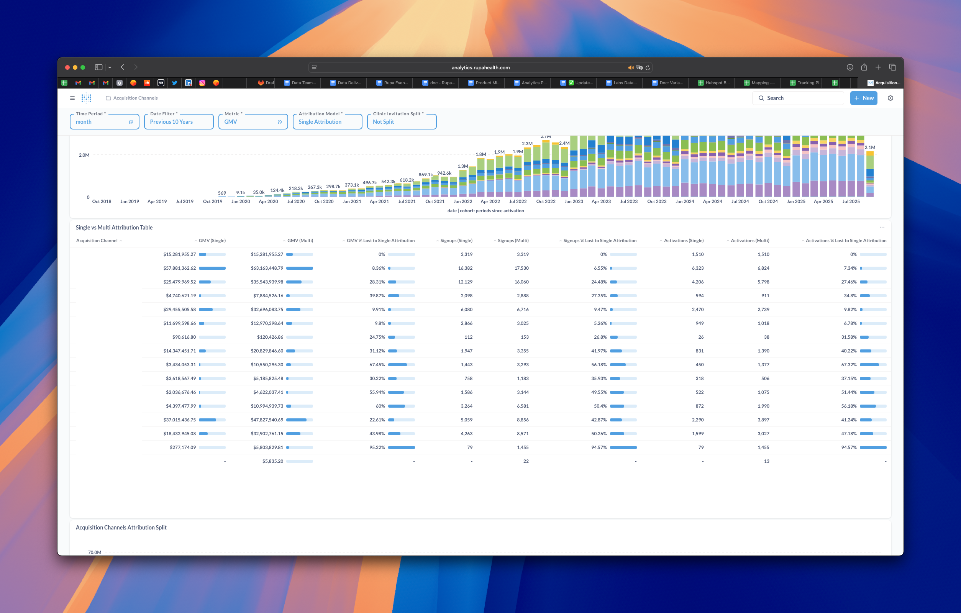Click the Mixpanel logo icon
The height and width of the screenshot is (613, 961).
tap(86, 98)
